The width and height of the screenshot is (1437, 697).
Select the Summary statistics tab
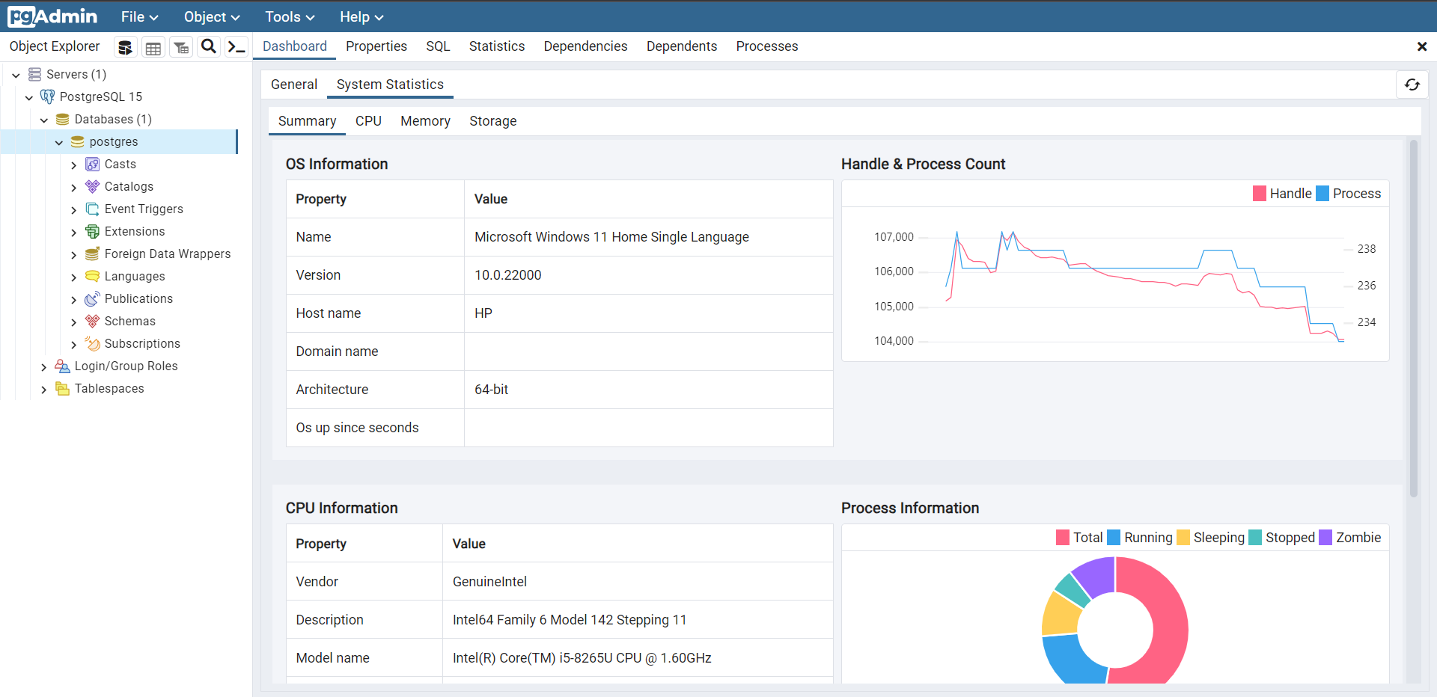click(x=307, y=121)
